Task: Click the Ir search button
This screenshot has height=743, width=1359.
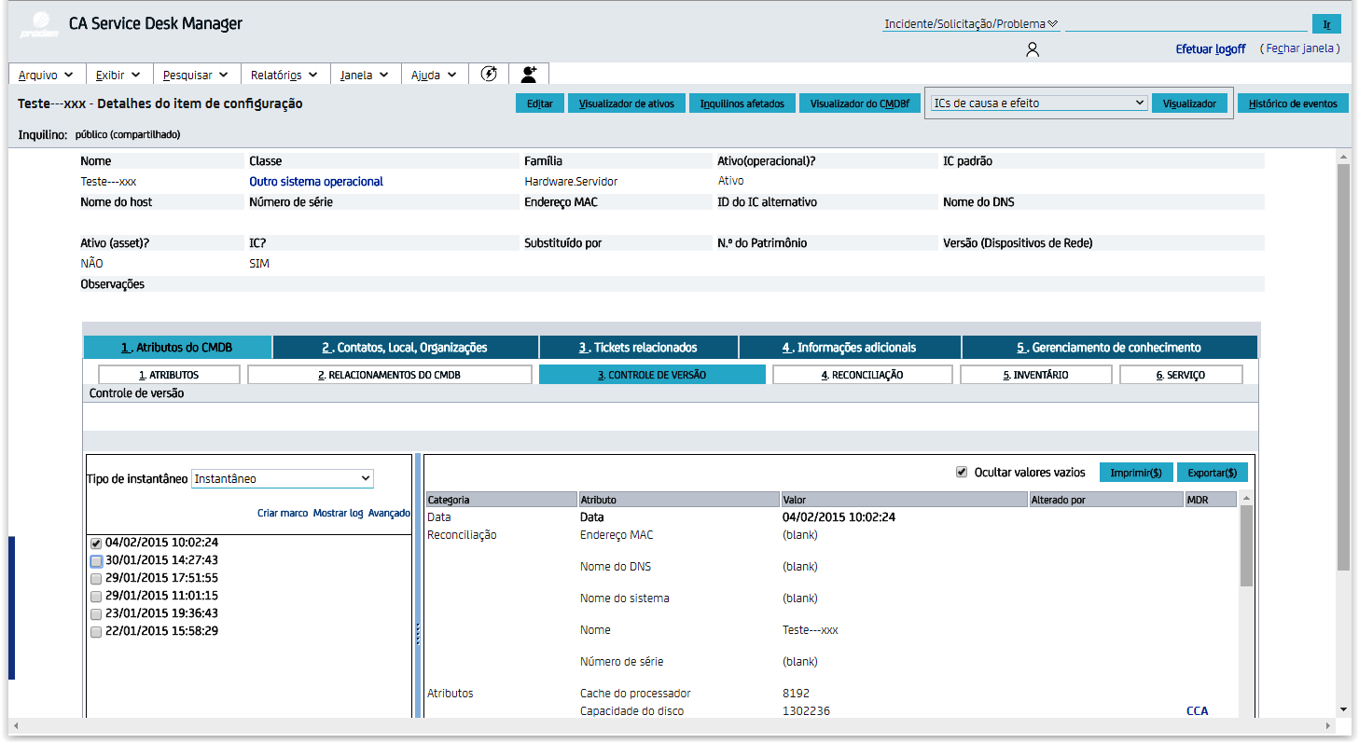Action: tap(1326, 24)
